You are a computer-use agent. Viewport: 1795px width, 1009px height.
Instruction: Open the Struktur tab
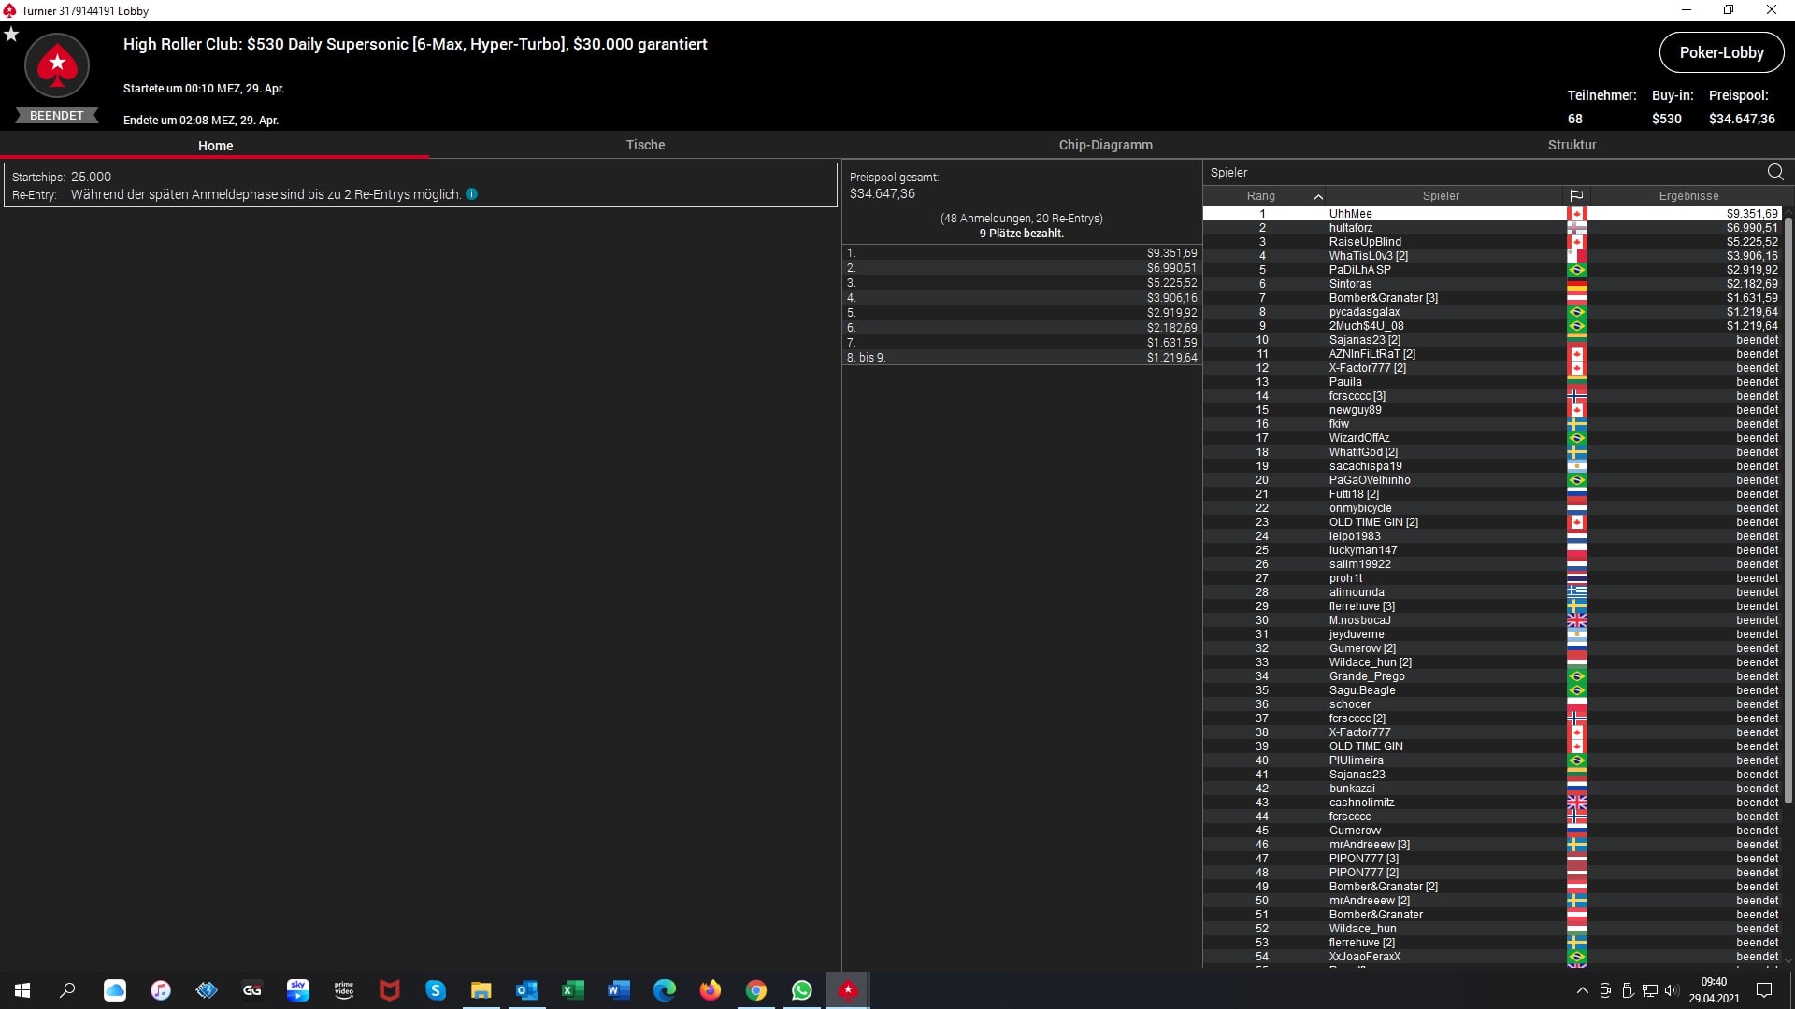(x=1572, y=145)
